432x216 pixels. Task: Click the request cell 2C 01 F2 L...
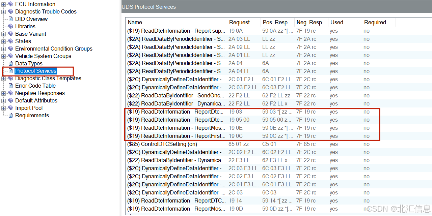point(243,79)
